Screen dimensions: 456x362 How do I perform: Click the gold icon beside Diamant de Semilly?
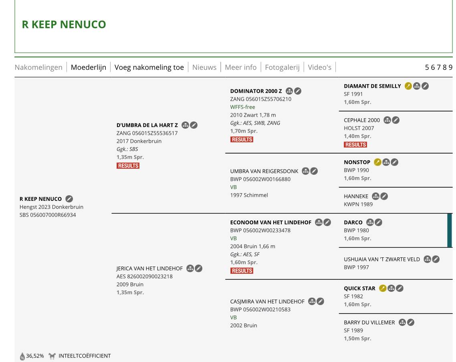click(x=408, y=86)
